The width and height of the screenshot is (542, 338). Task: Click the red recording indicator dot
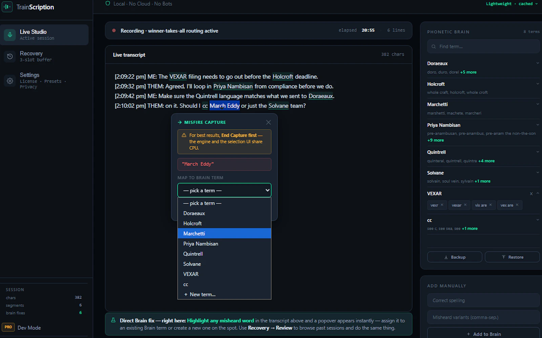[114, 30]
